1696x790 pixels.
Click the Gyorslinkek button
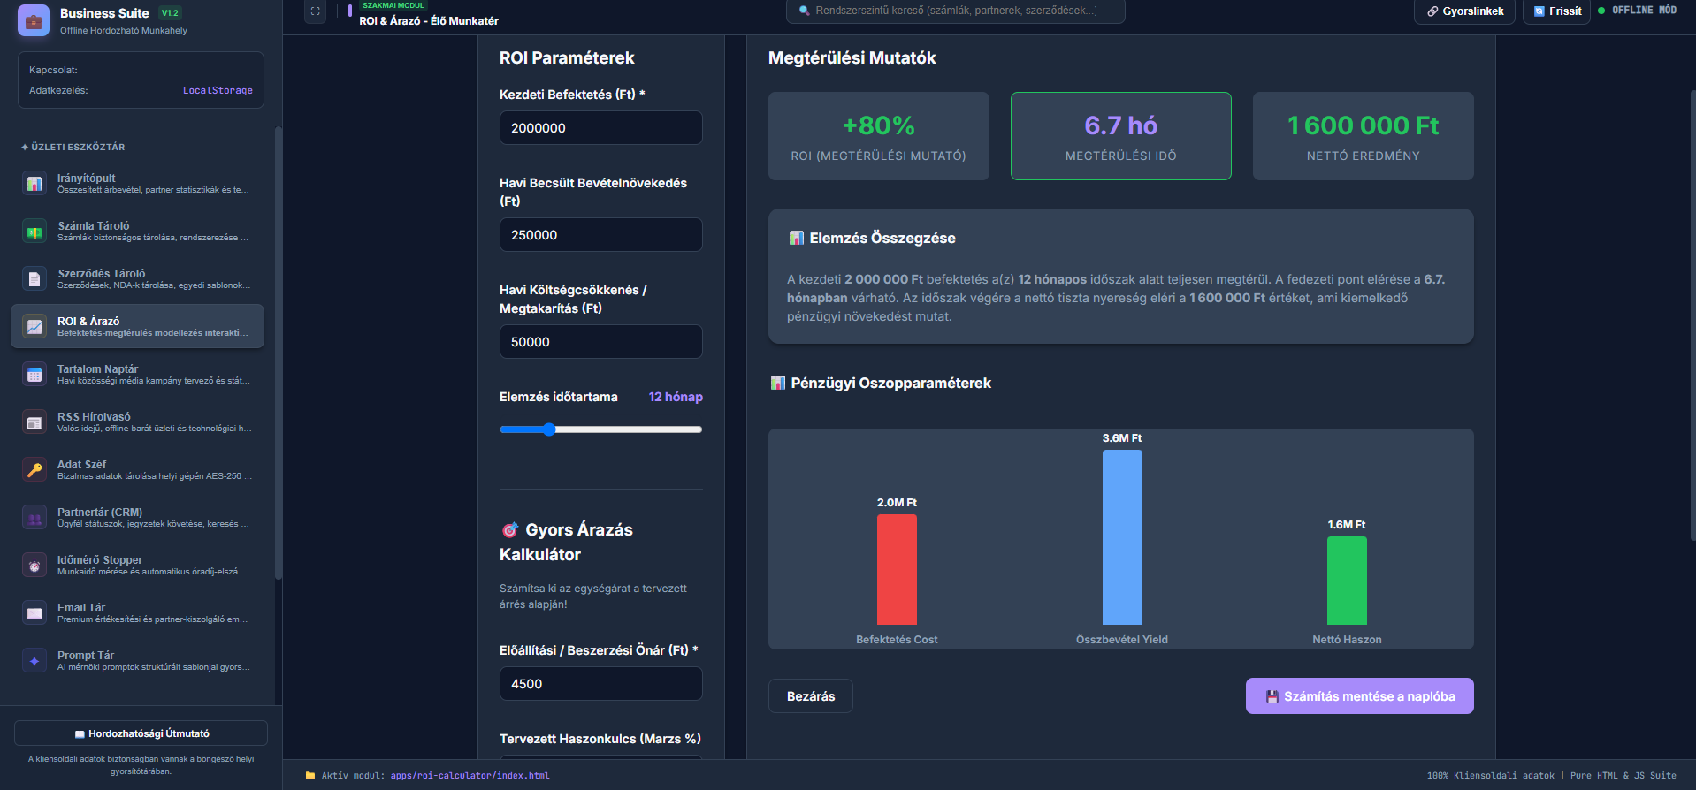[x=1464, y=11]
